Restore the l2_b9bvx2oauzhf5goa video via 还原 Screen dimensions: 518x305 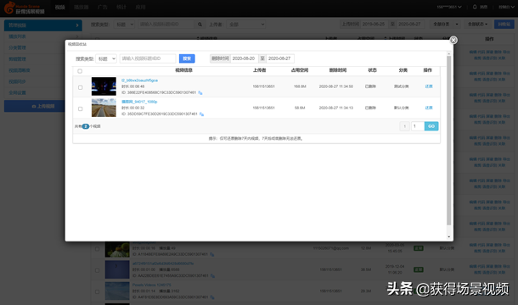[429, 86]
